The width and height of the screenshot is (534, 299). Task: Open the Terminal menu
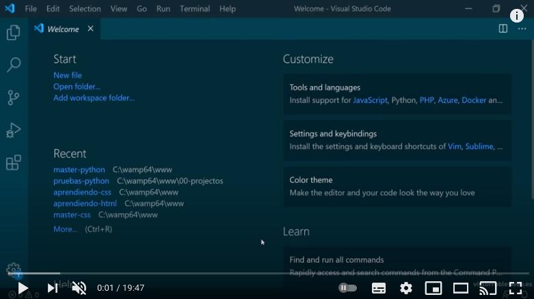195,8
